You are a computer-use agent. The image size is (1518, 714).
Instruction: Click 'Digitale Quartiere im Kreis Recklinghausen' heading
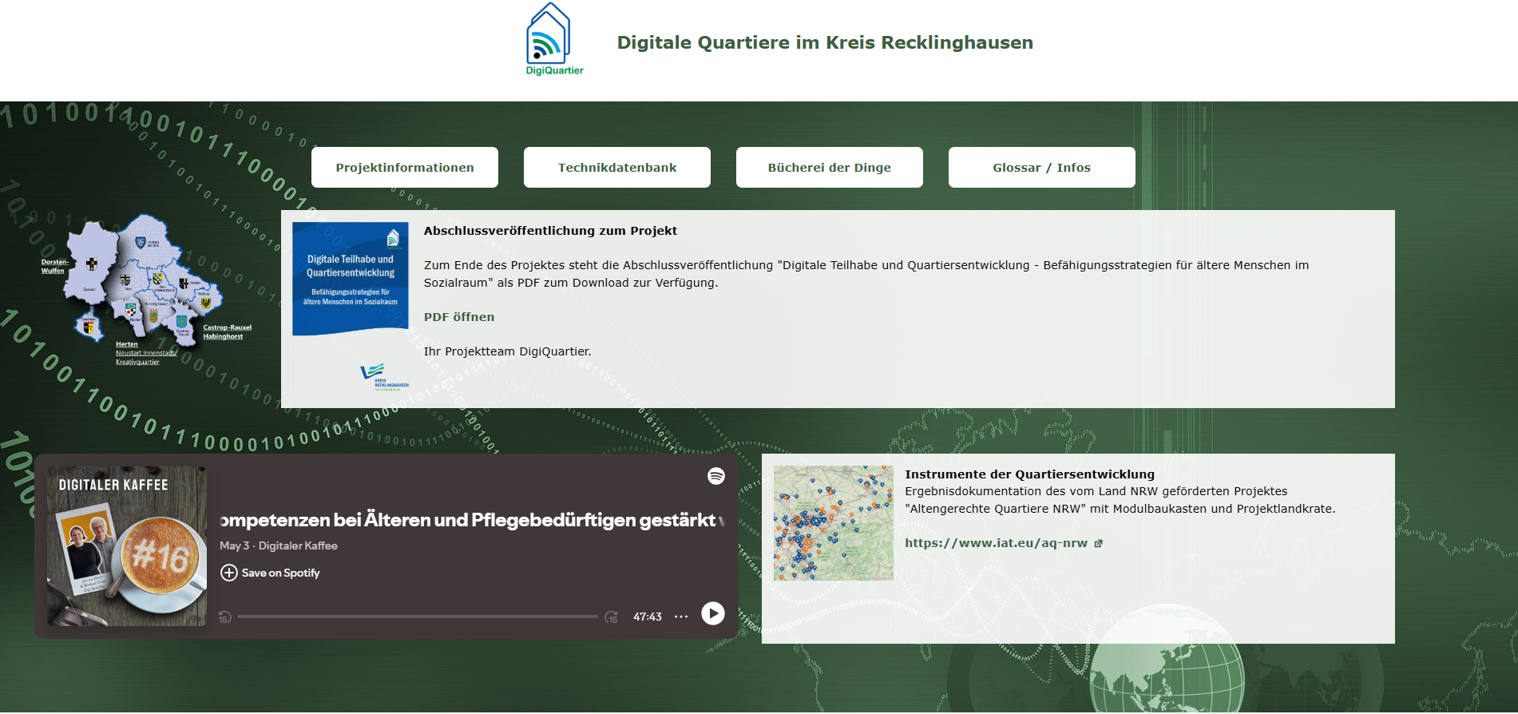[x=825, y=42]
